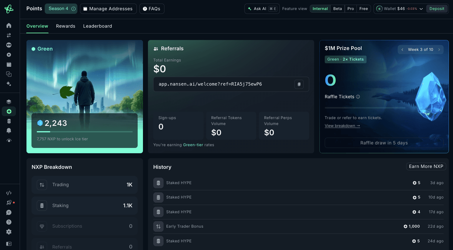The width and height of the screenshot is (453, 250).
Task: Click the Raffle Tickets progress bar
Action: 365,108
